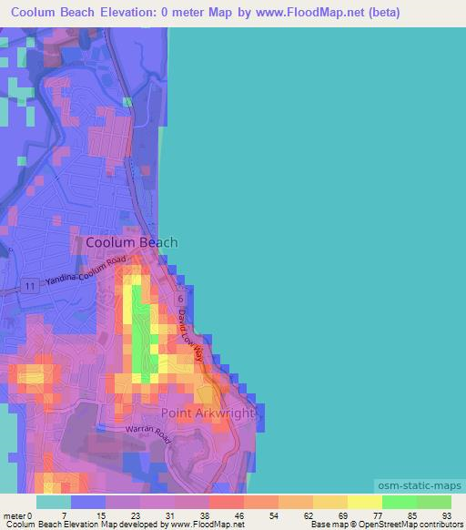This screenshot has width=466, height=530.
Task: Click the 0 meter teal legend swatch
Action: (x=54, y=502)
